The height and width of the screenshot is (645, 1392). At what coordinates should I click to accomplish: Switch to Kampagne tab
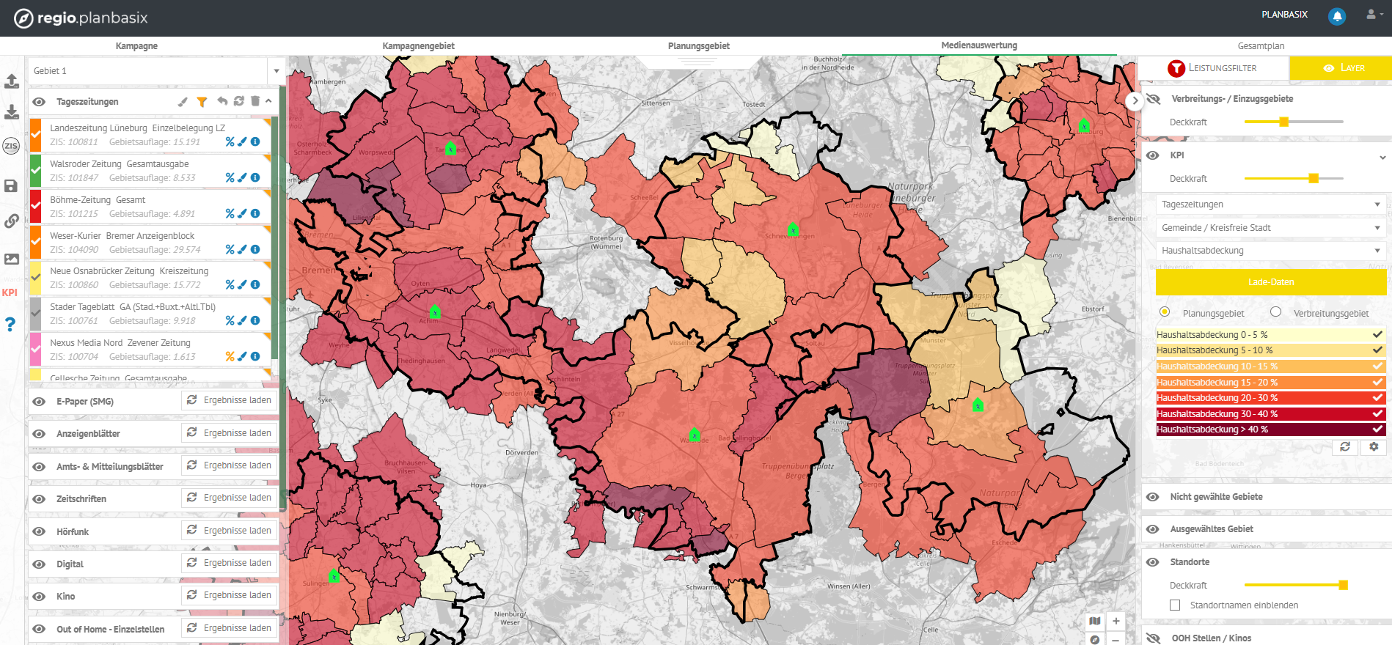(x=136, y=45)
